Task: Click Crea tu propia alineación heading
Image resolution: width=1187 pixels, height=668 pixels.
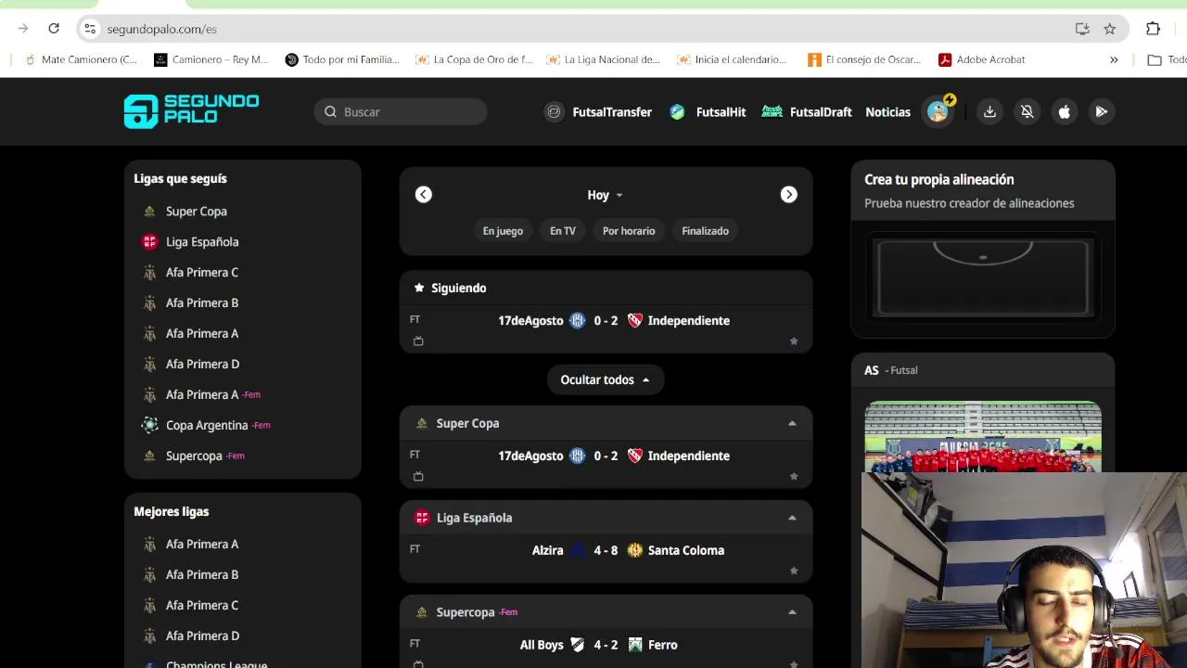Action: click(939, 180)
